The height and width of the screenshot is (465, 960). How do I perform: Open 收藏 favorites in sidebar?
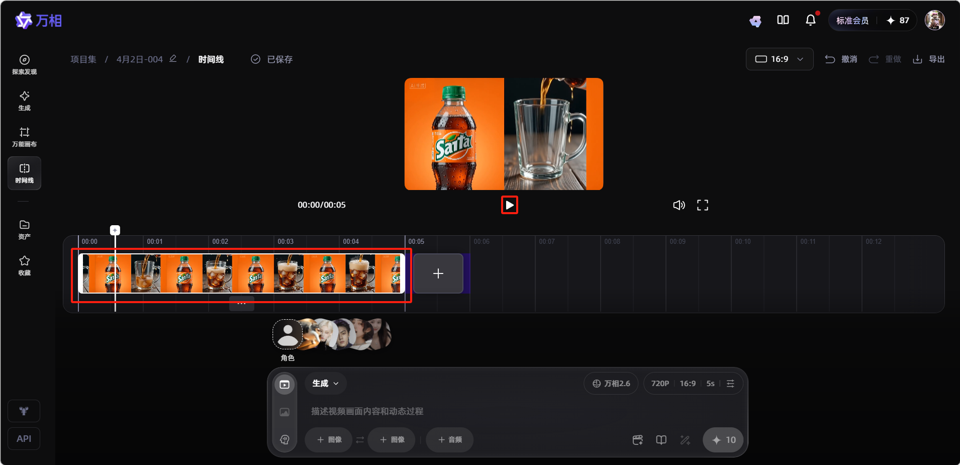(24, 265)
